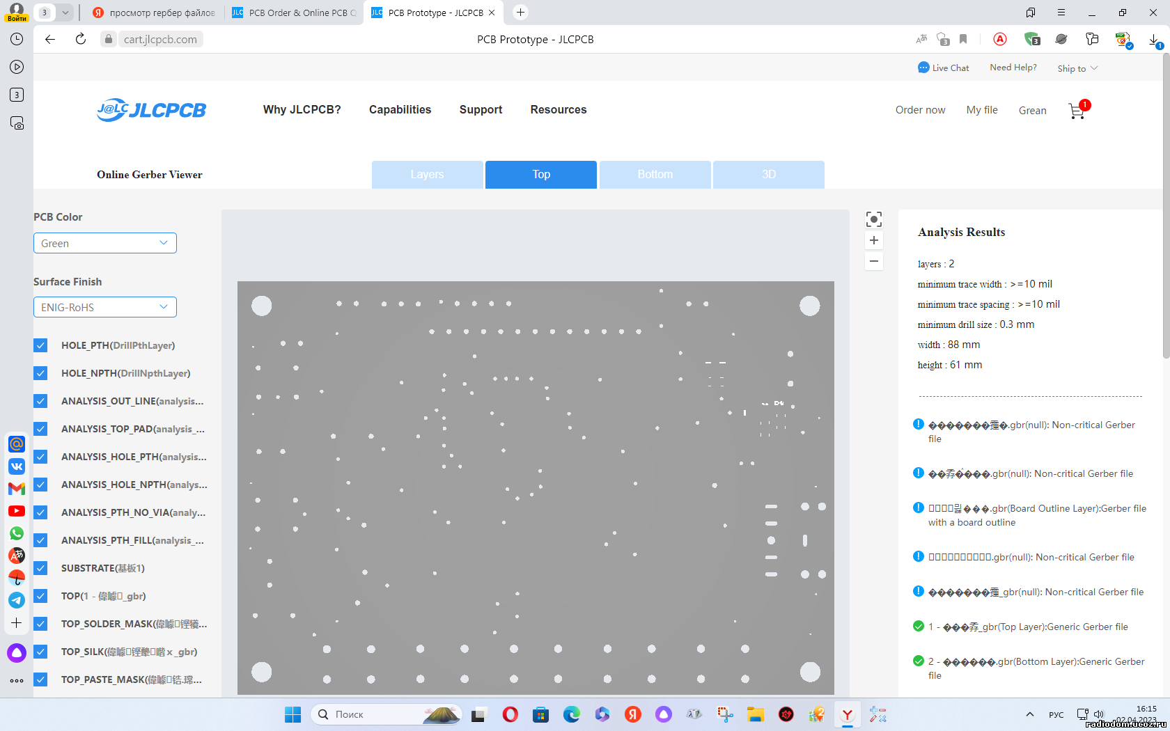Toggle the ANALYSIS_TOP_PAD layer checkbox

pos(40,429)
